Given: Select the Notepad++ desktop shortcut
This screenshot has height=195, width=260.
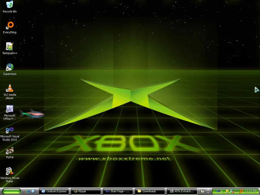Looking at the screenshot, I should click(x=10, y=48).
